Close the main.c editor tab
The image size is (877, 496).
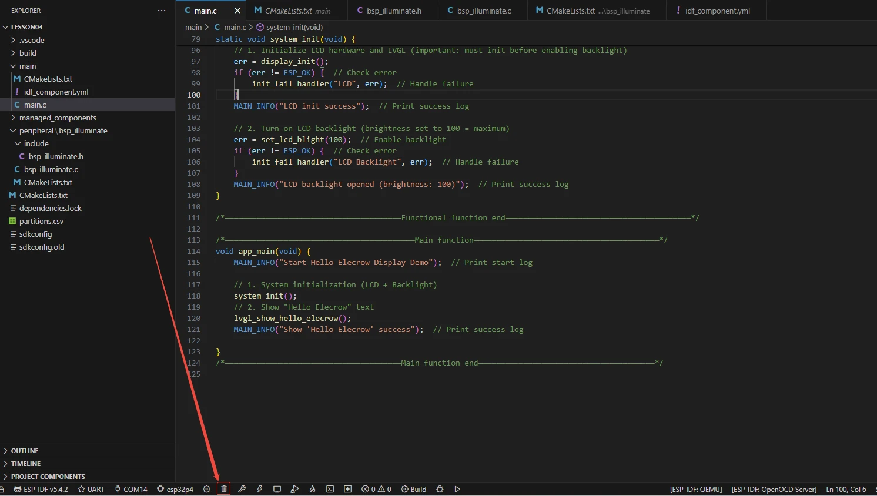tap(237, 11)
